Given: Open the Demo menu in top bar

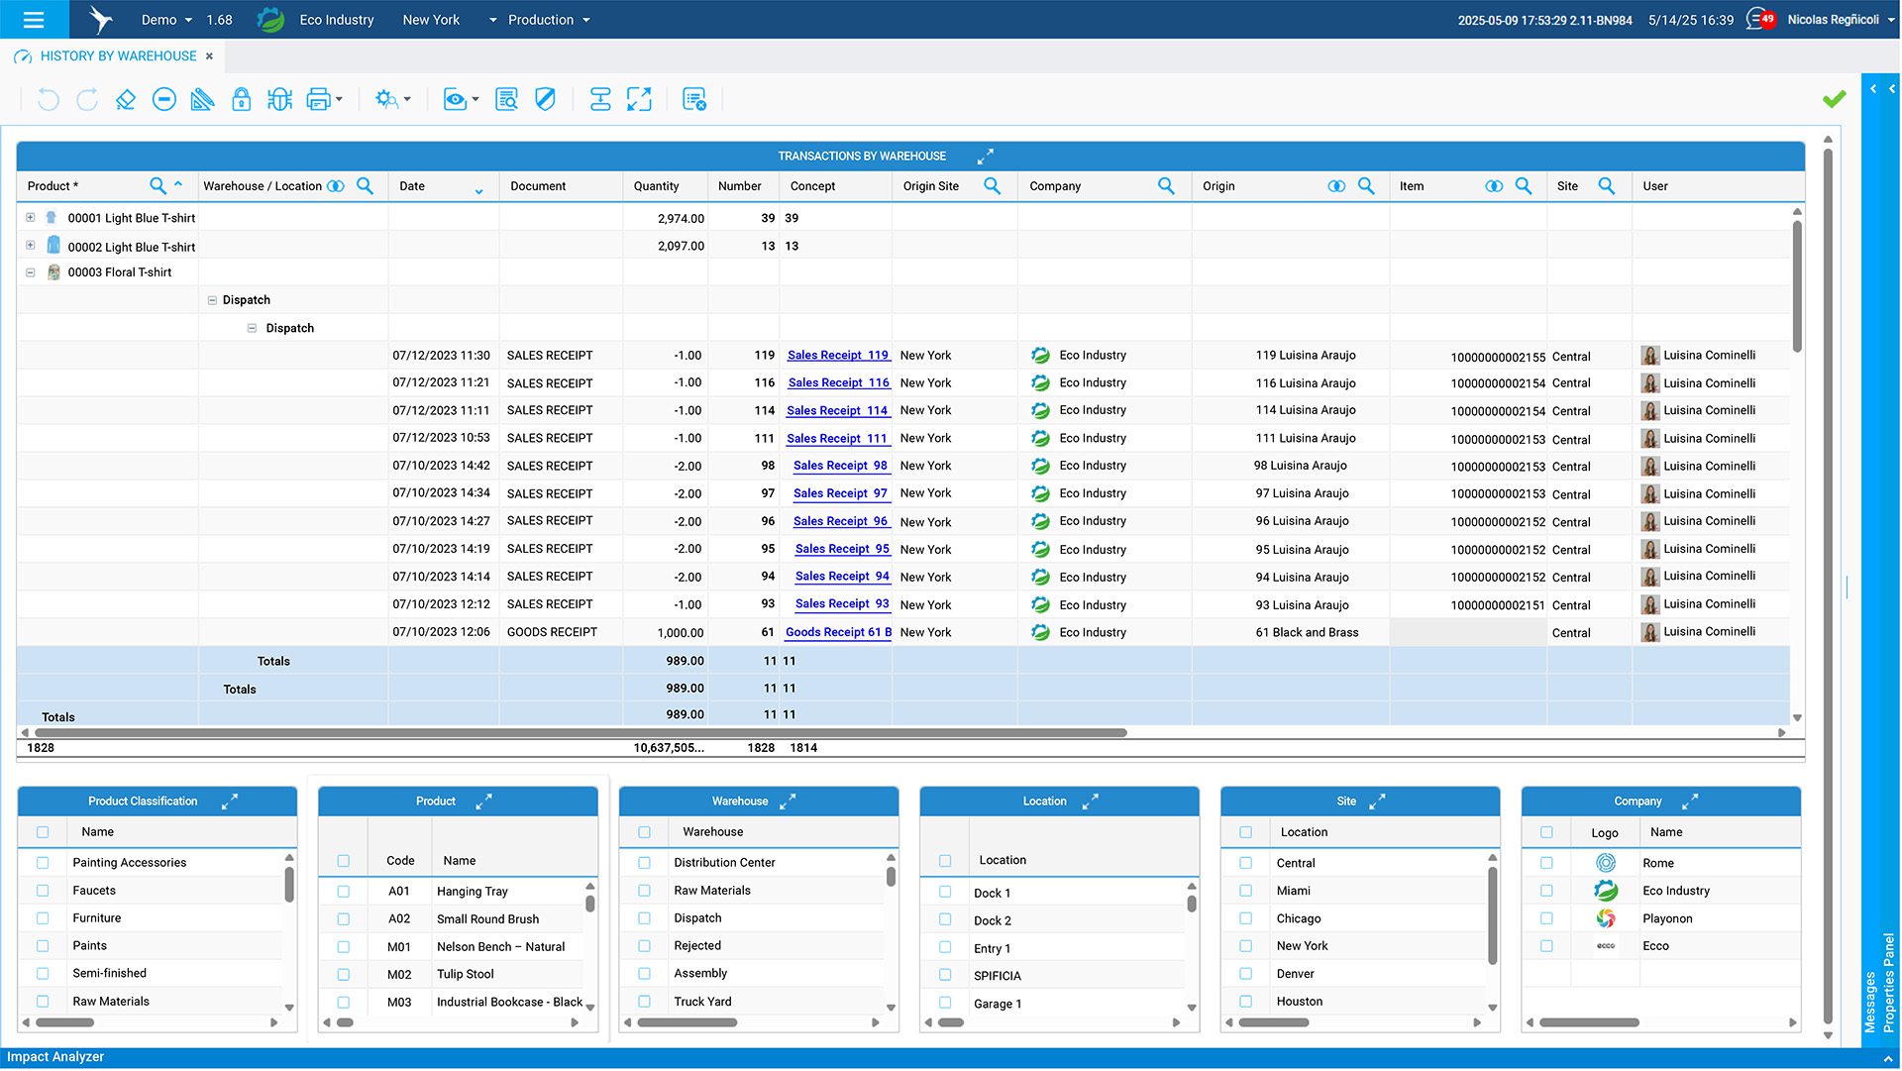Looking at the screenshot, I should pos(166,20).
